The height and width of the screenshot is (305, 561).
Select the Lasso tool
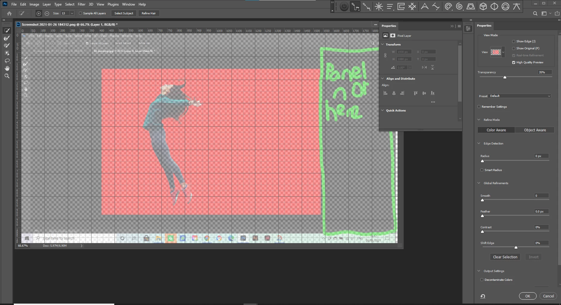(7, 61)
